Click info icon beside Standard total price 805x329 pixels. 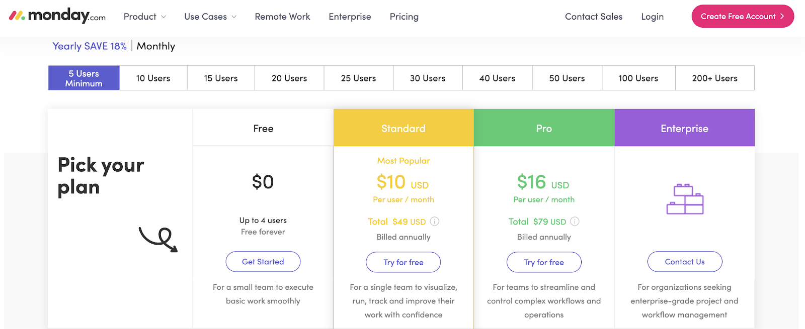click(x=435, y=222)
